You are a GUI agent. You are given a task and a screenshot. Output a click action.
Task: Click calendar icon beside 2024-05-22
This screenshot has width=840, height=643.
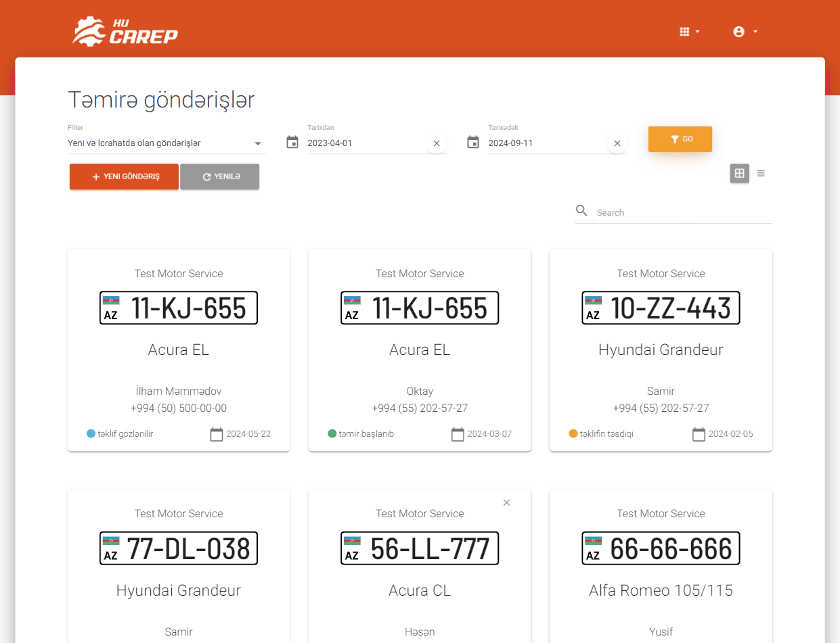217,434
